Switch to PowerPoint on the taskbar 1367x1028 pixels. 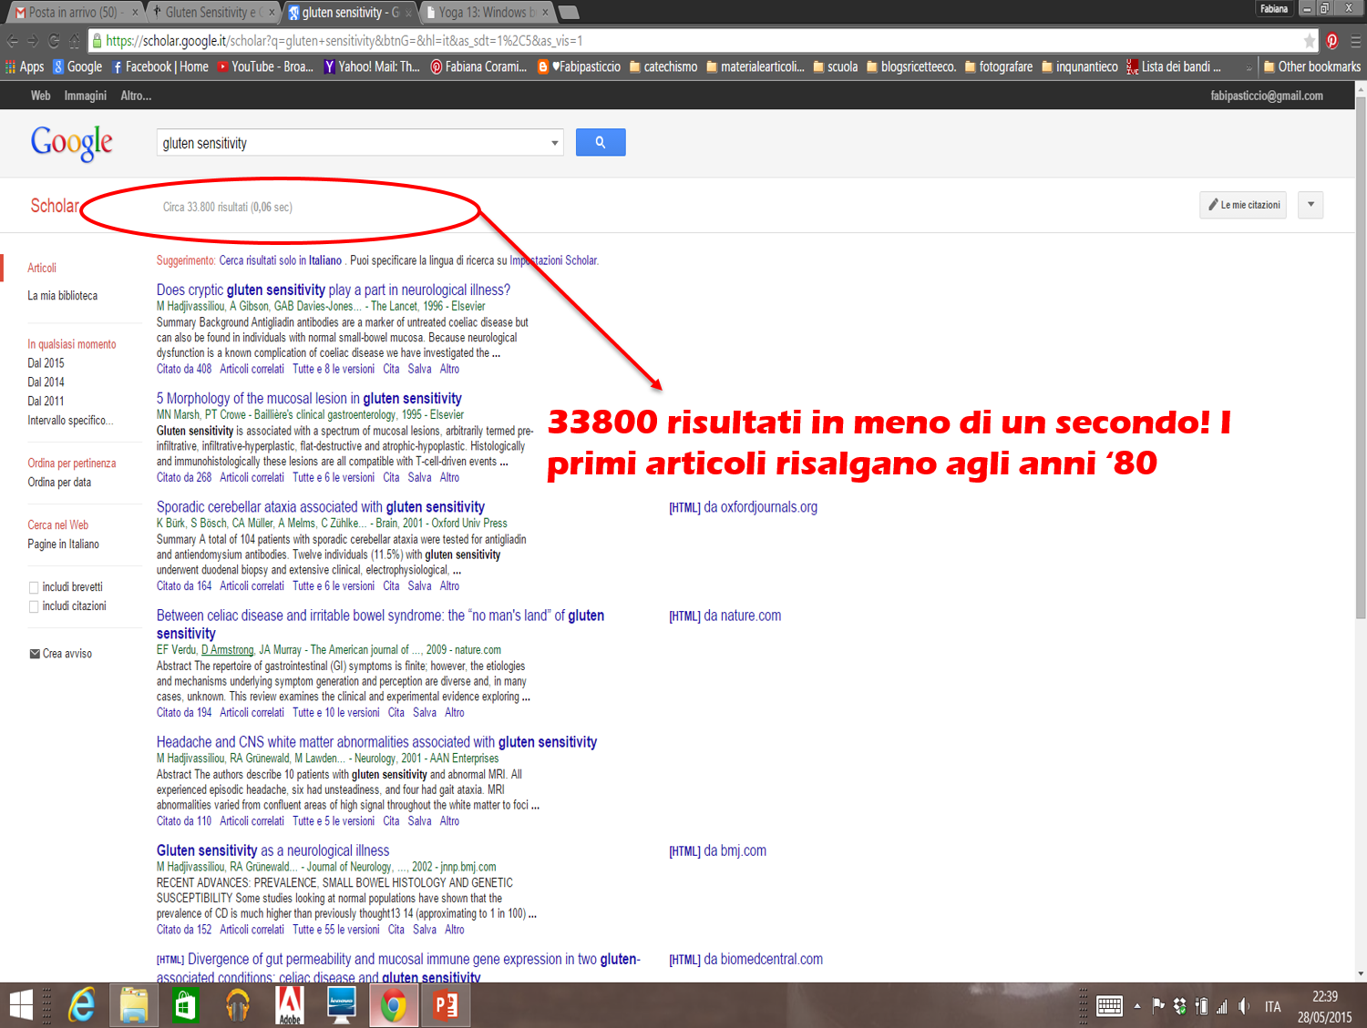447,1005
